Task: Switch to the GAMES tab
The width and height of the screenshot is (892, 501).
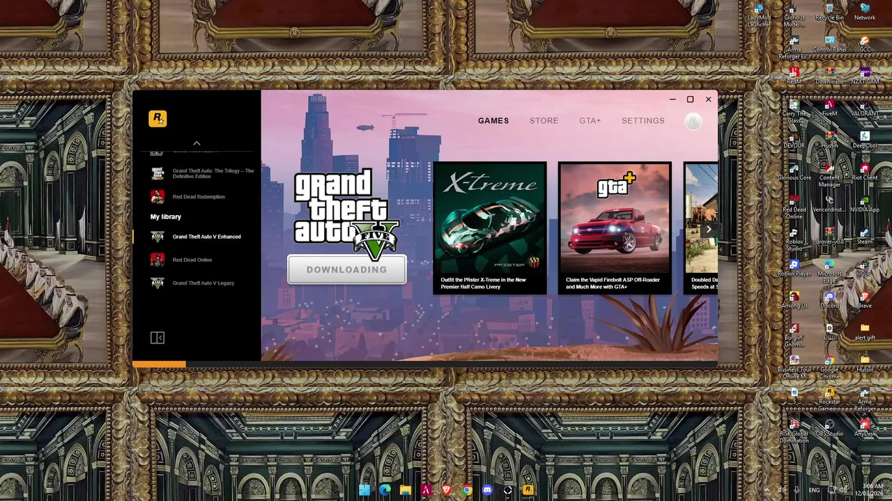Action: (493, 120)
